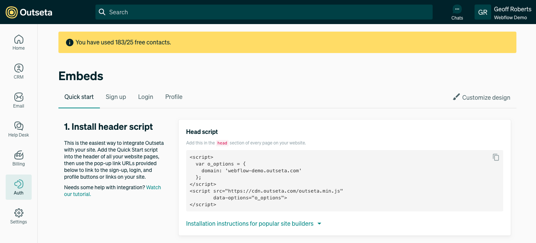
Task: Click the search magnifier icon
Action: (x=102, y=12)
